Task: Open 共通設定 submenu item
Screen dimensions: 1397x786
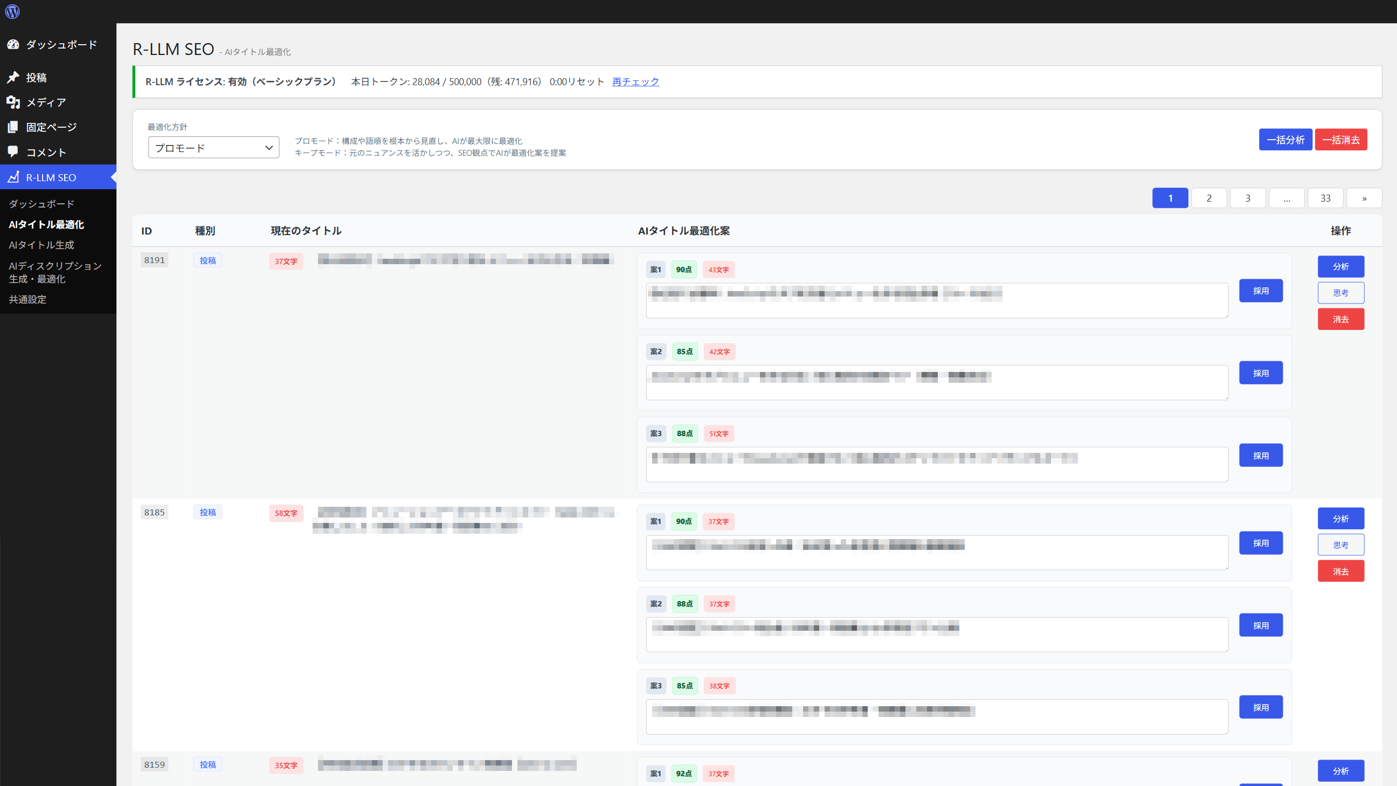Action: coord(27,299)
